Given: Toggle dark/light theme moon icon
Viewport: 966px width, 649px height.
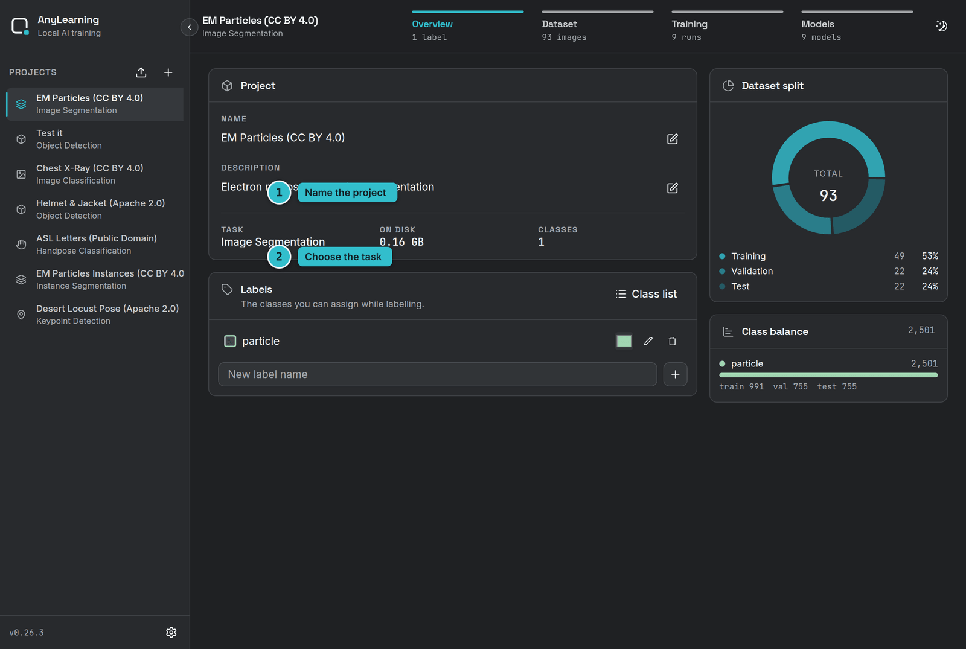Looking at the screenshot, I should [x=941, y=26].
